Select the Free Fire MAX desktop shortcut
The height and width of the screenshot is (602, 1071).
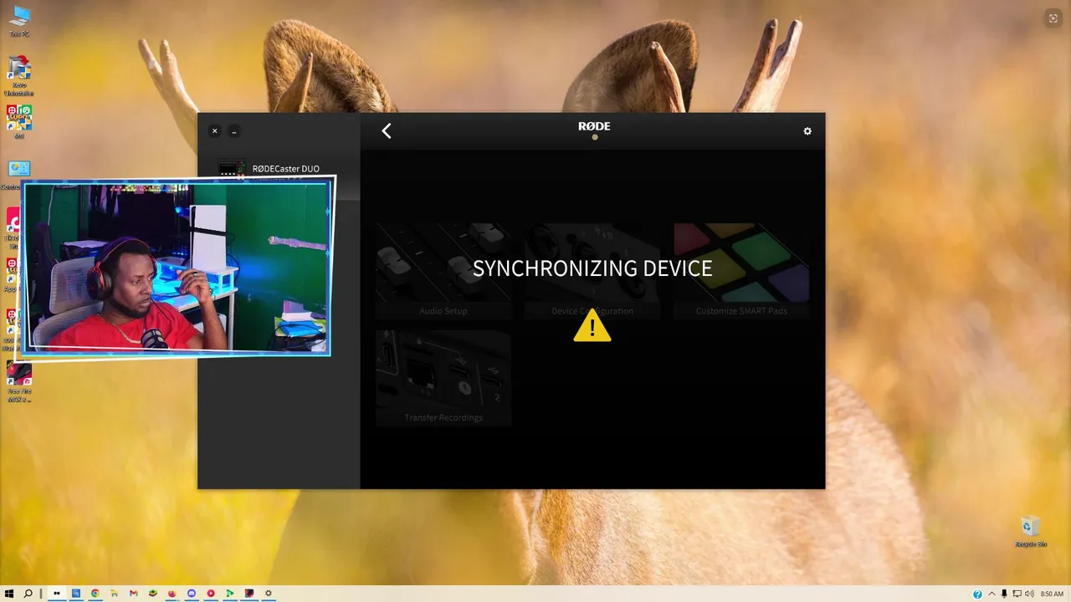click(19, 382)
